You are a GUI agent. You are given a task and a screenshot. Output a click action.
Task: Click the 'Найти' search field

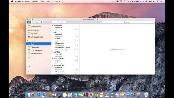128,22
